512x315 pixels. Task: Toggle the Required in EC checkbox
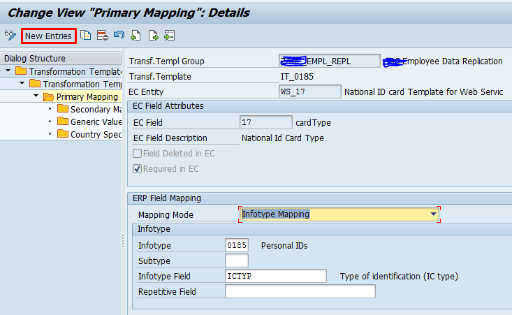[x=138, y=168]
